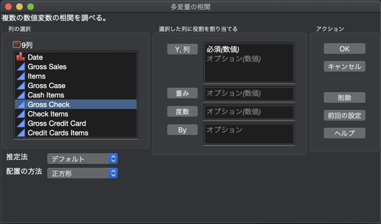Click the By role assignment button
The height and width of the screenshot is (224, 381).
[182, 129]
